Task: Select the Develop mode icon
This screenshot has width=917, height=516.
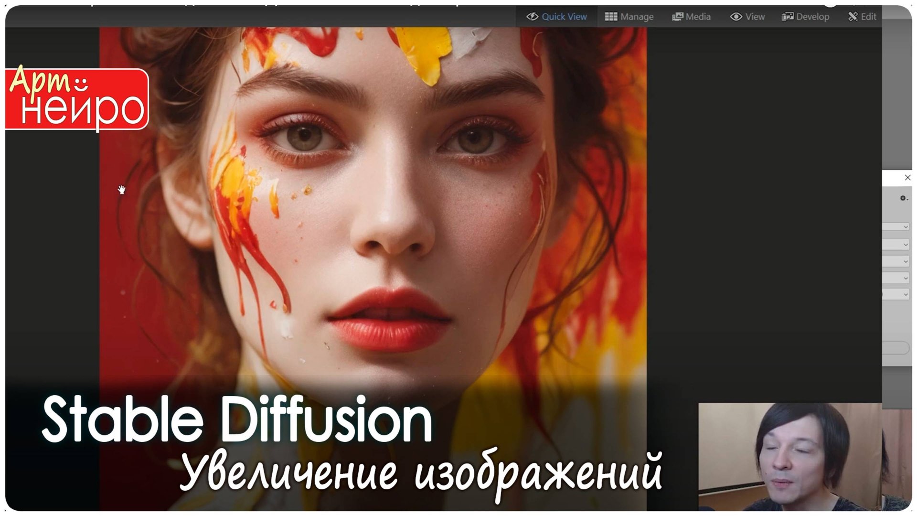Action: point(789,16)
